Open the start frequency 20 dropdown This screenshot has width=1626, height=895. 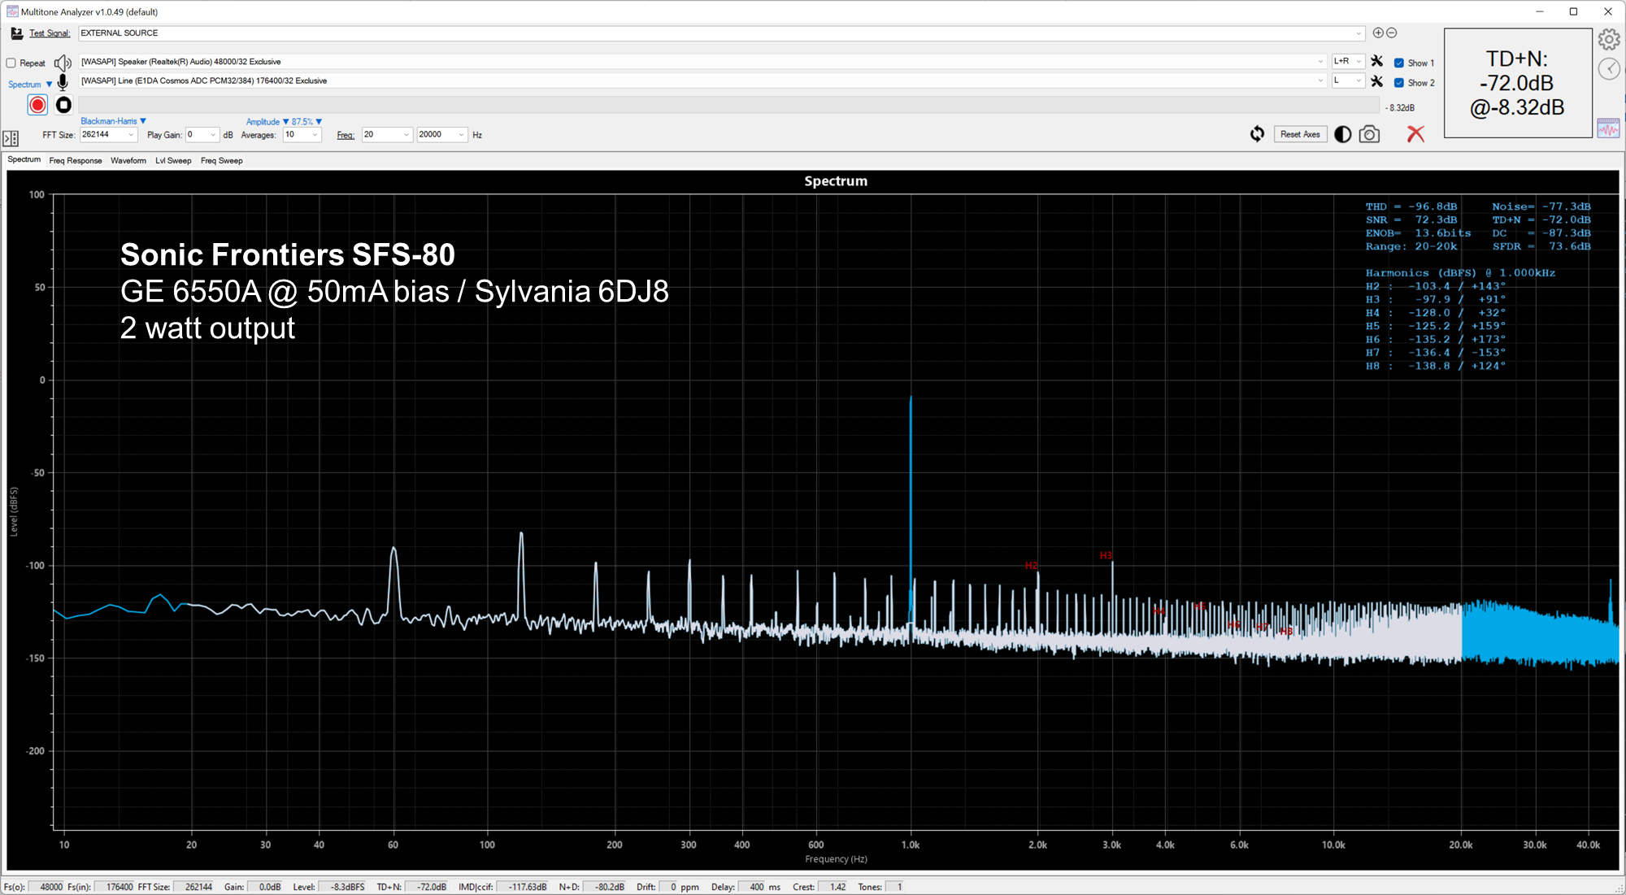(x=387, y=135)
